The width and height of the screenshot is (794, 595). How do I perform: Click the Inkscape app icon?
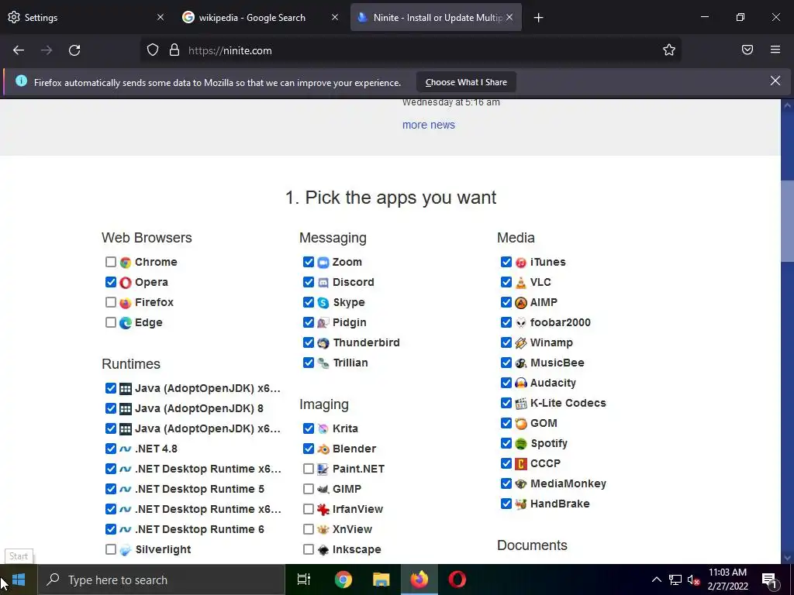point(323,549)
